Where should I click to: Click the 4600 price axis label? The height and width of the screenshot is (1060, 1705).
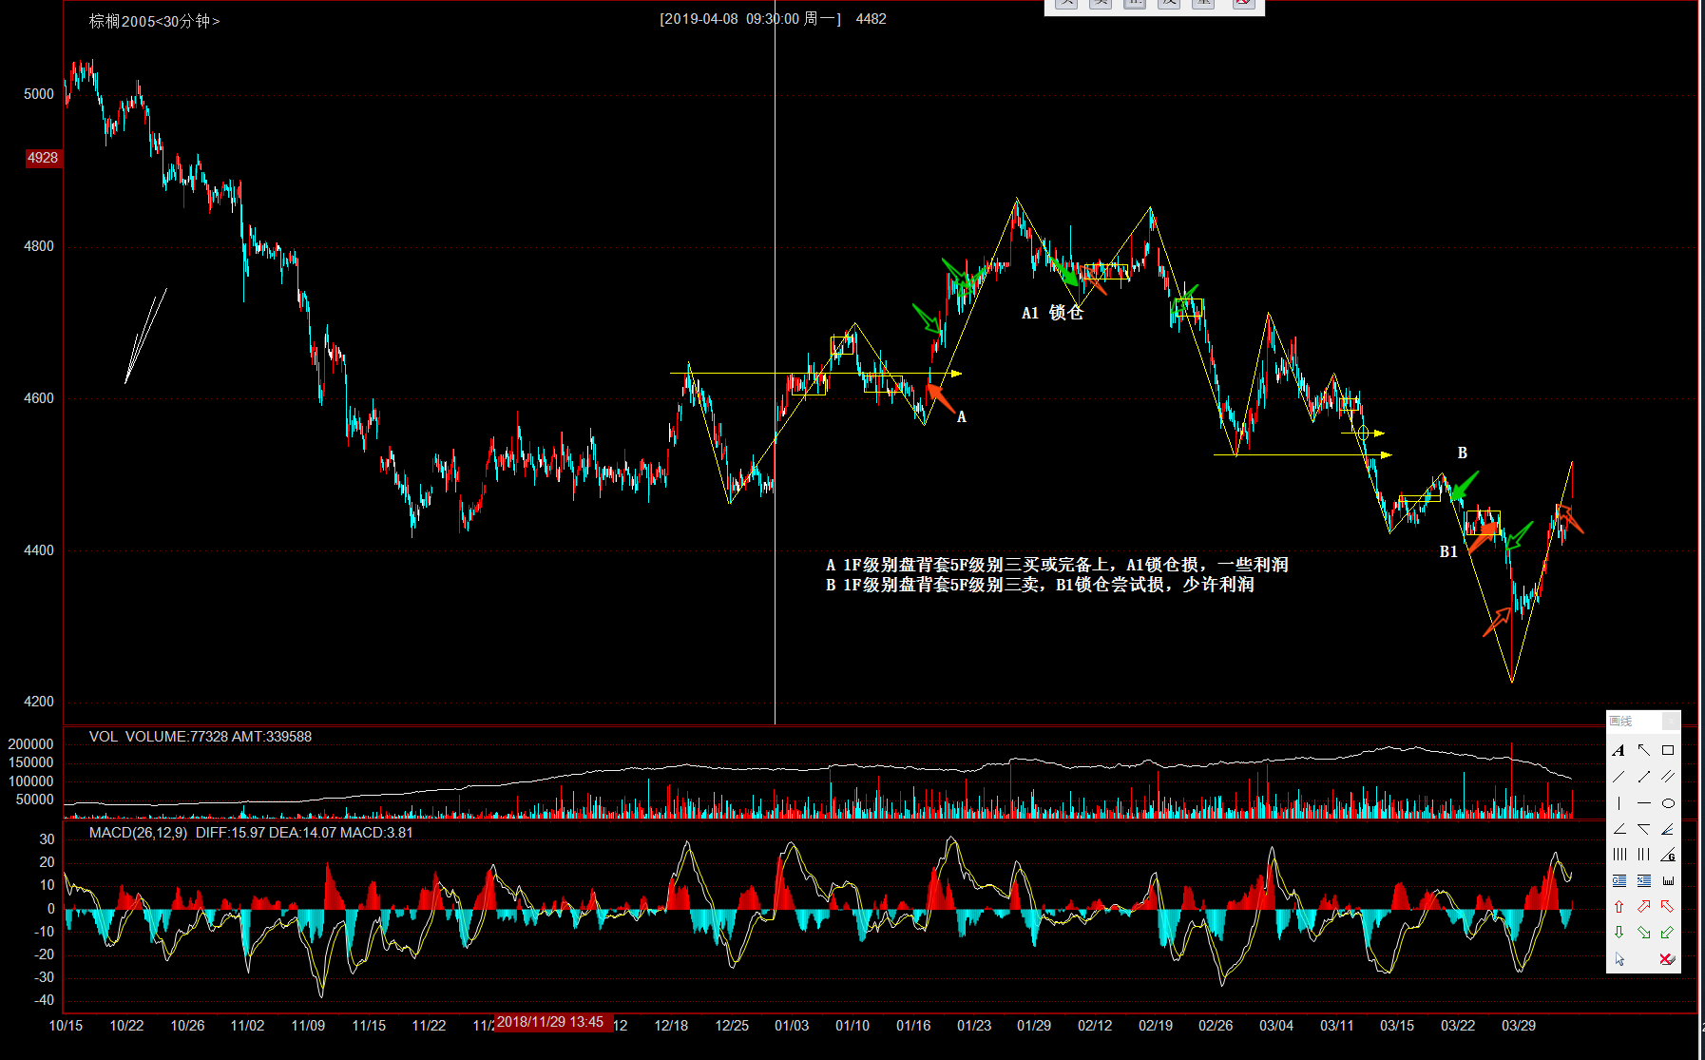pyautogui.click(x=39, y=398)
